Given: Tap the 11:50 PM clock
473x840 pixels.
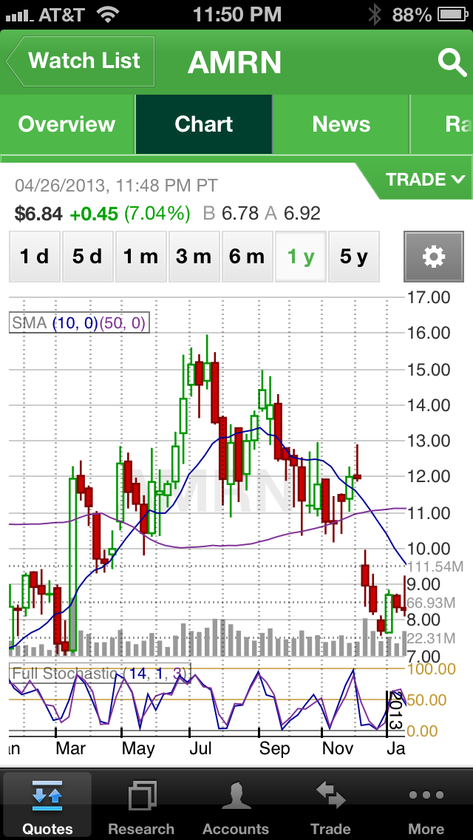Looking at the screenshot, I should point(236,15).
